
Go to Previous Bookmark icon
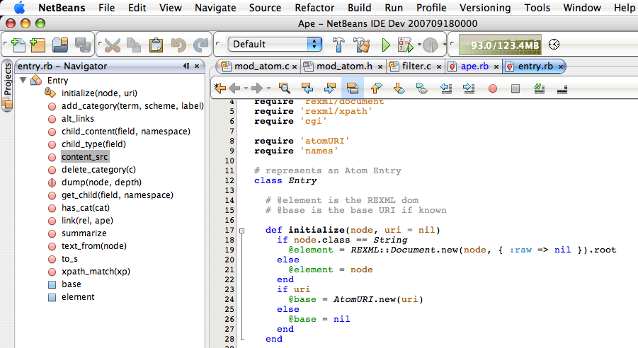377,88
